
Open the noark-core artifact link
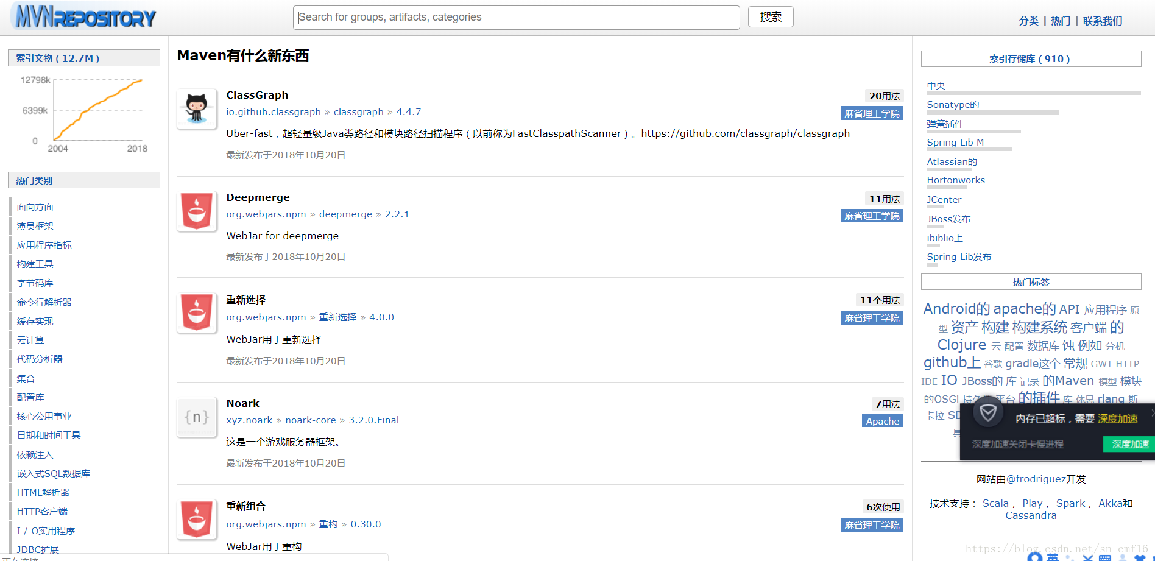pyautogui.click(x=311, y=420)
